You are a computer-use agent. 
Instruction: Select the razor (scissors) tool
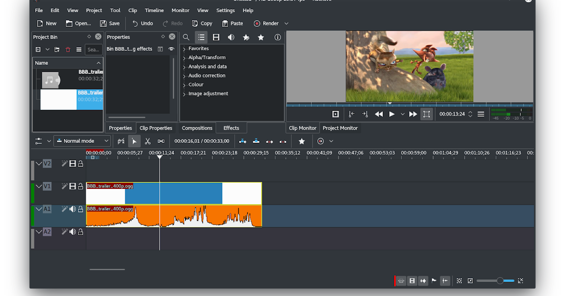(x=147, y=141)
